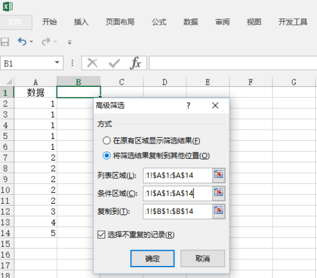Viewport: 317px width, 278px height.
Task: Open Customize Quick Access Toolbar dropdown
Action: click(x=70, y=43)
